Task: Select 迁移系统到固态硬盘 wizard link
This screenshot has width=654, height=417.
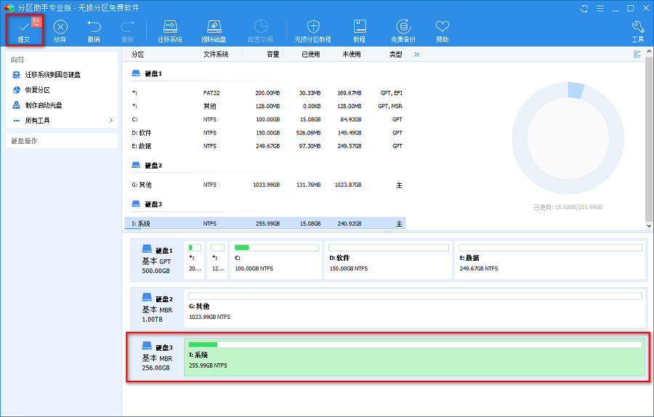Action: coord(52,75)
